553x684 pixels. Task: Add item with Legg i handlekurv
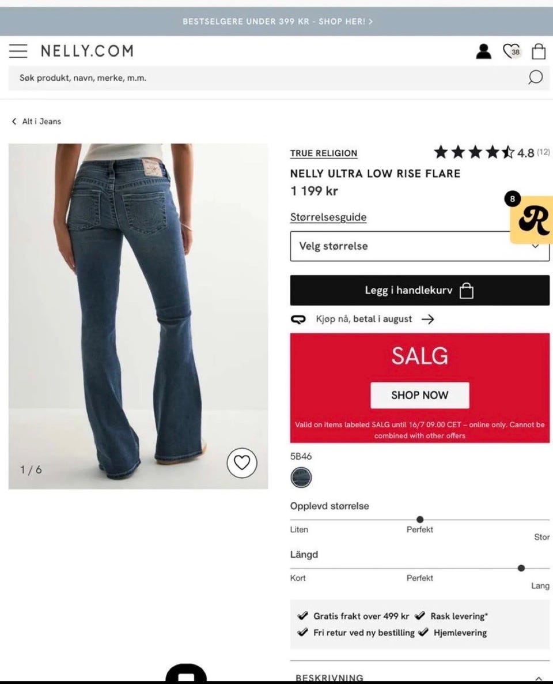420,290
